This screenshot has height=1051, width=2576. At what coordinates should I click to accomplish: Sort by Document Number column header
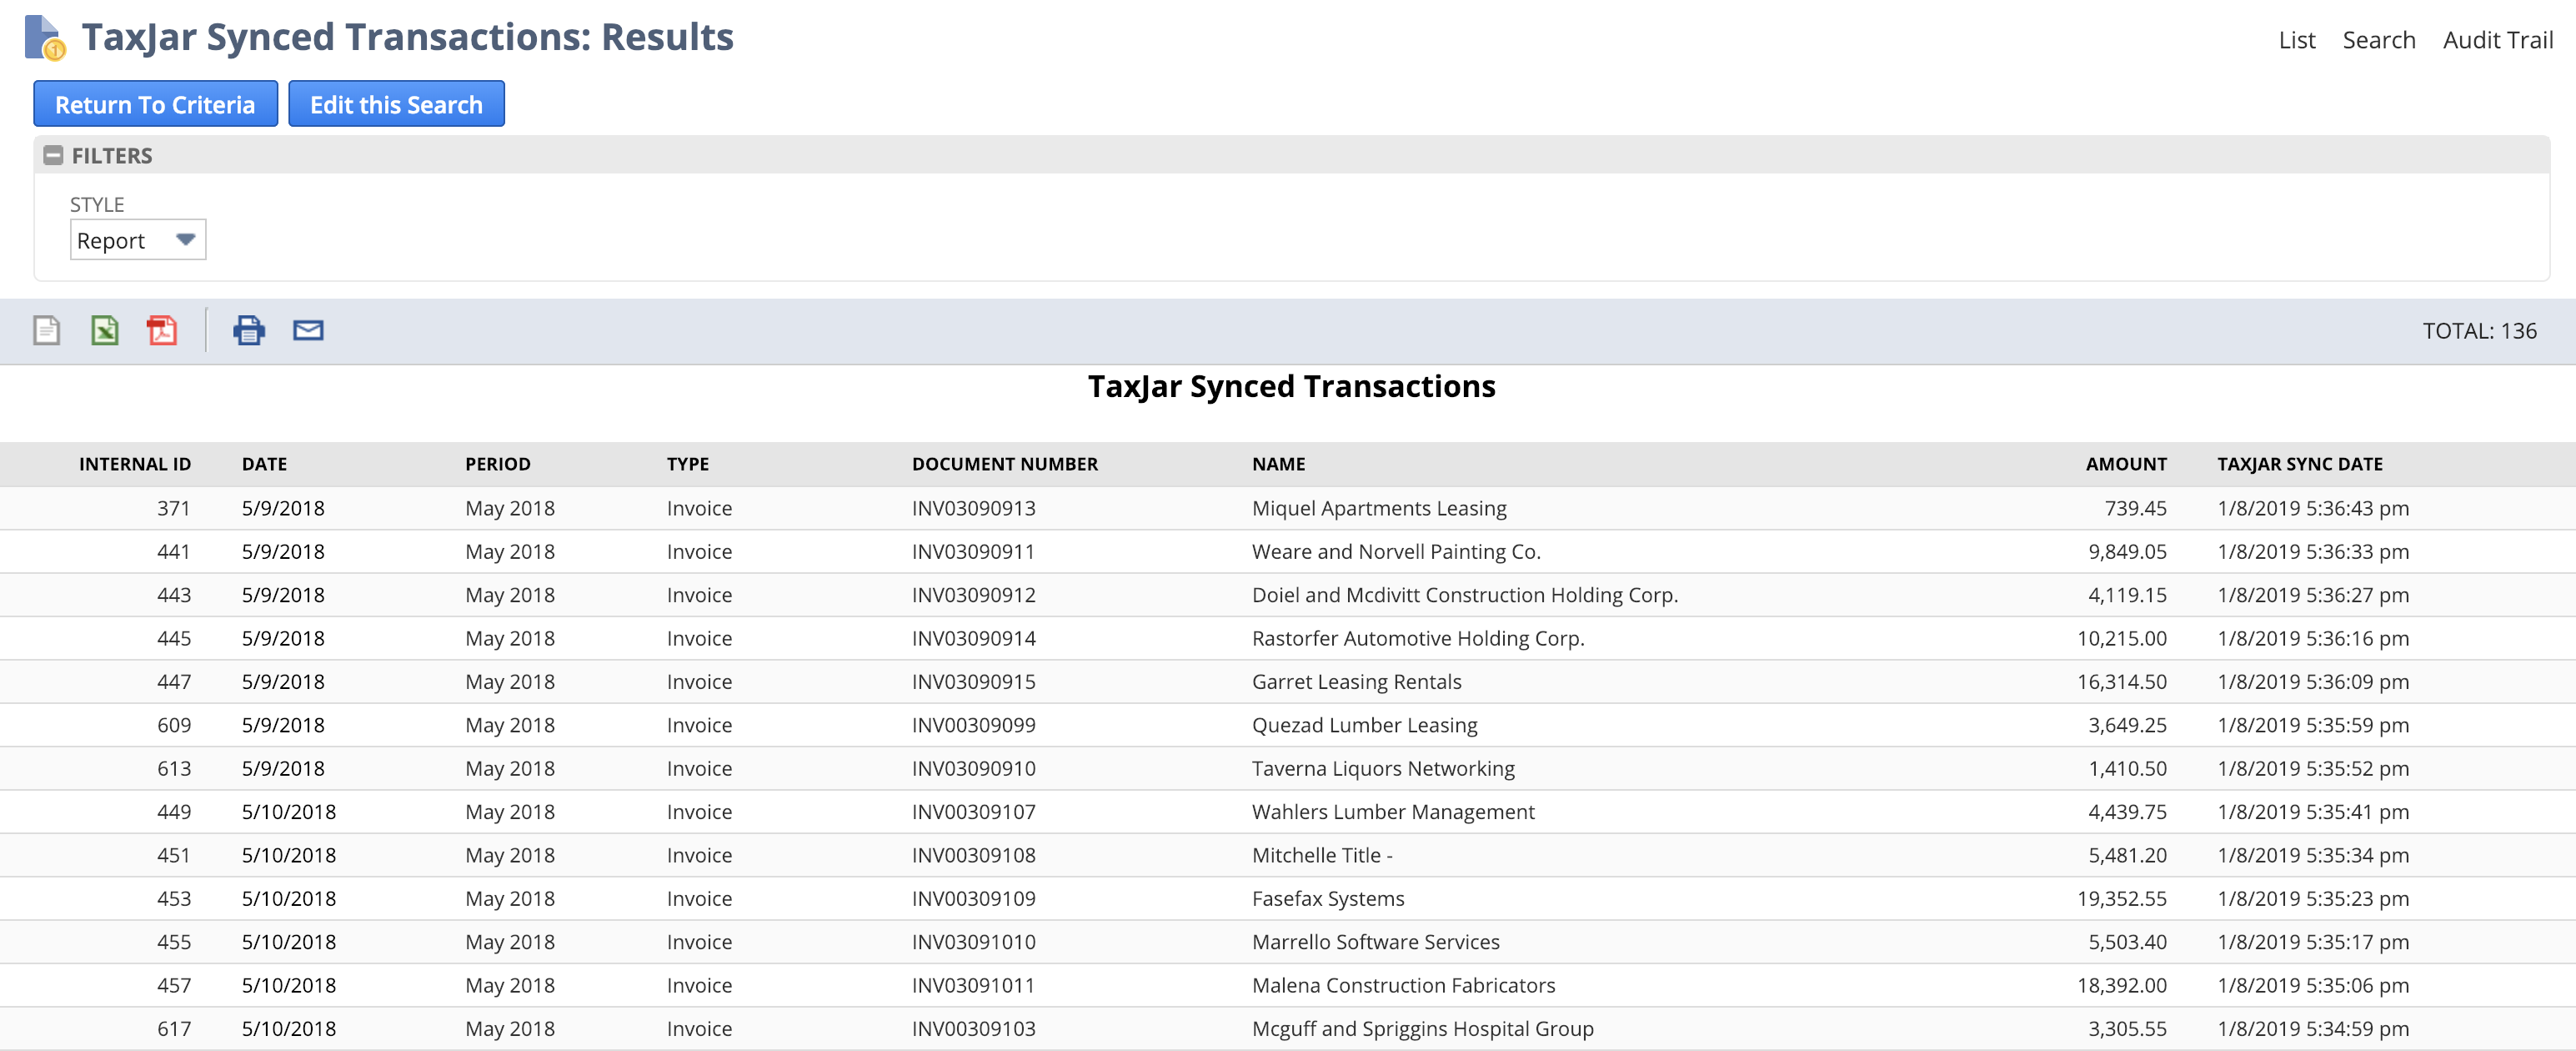[x=1005, y=465]
